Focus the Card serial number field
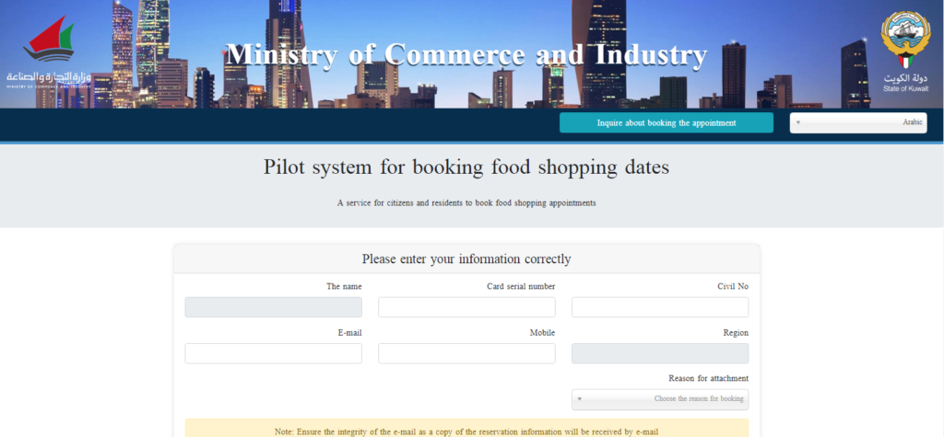 click(x=466, y=307)
